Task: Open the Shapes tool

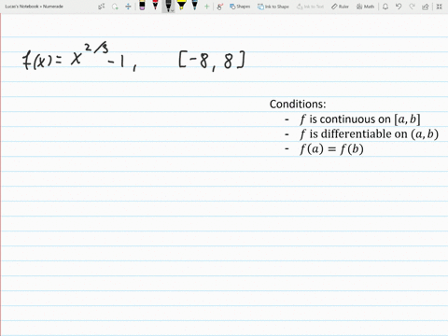Action: coord(240,7)
